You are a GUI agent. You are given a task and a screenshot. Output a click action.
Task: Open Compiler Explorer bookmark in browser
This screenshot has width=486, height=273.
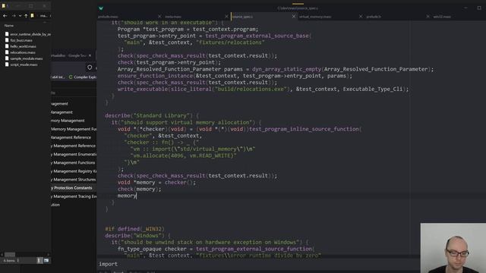point(83,77)
